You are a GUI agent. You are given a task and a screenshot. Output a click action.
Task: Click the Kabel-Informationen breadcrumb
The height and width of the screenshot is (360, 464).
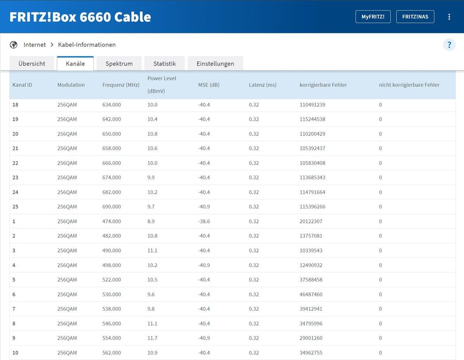87,45
